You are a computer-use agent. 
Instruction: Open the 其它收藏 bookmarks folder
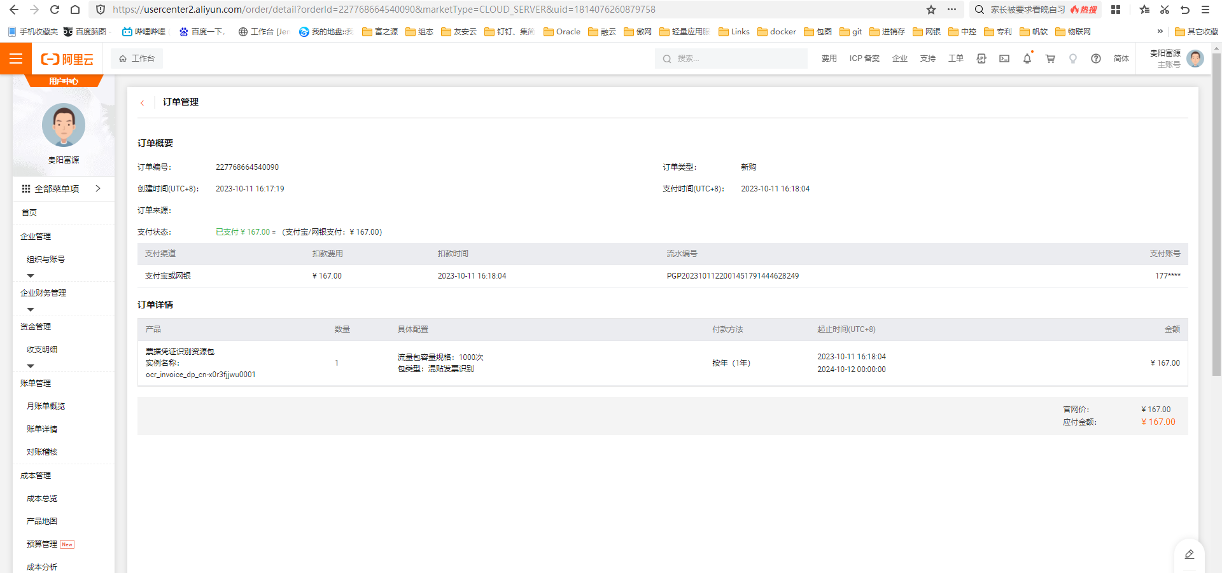[1197, 32]
